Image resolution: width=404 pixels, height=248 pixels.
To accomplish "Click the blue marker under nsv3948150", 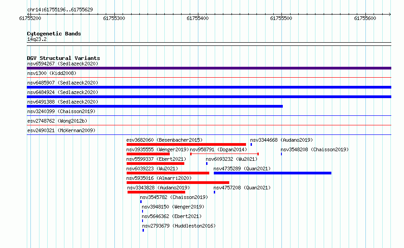I will [x=143, y=211].
